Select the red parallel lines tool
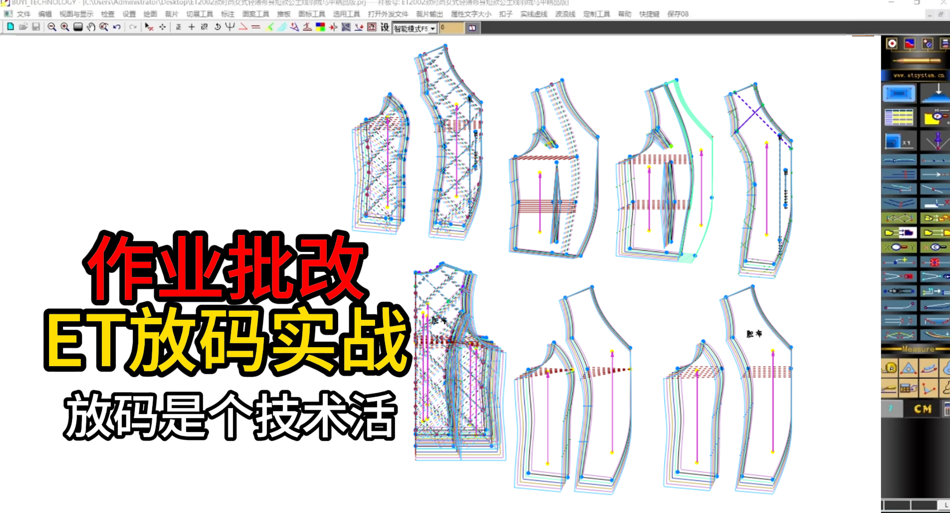The height and width of the screenshot is (513, 950). click(x=256, y=27)
